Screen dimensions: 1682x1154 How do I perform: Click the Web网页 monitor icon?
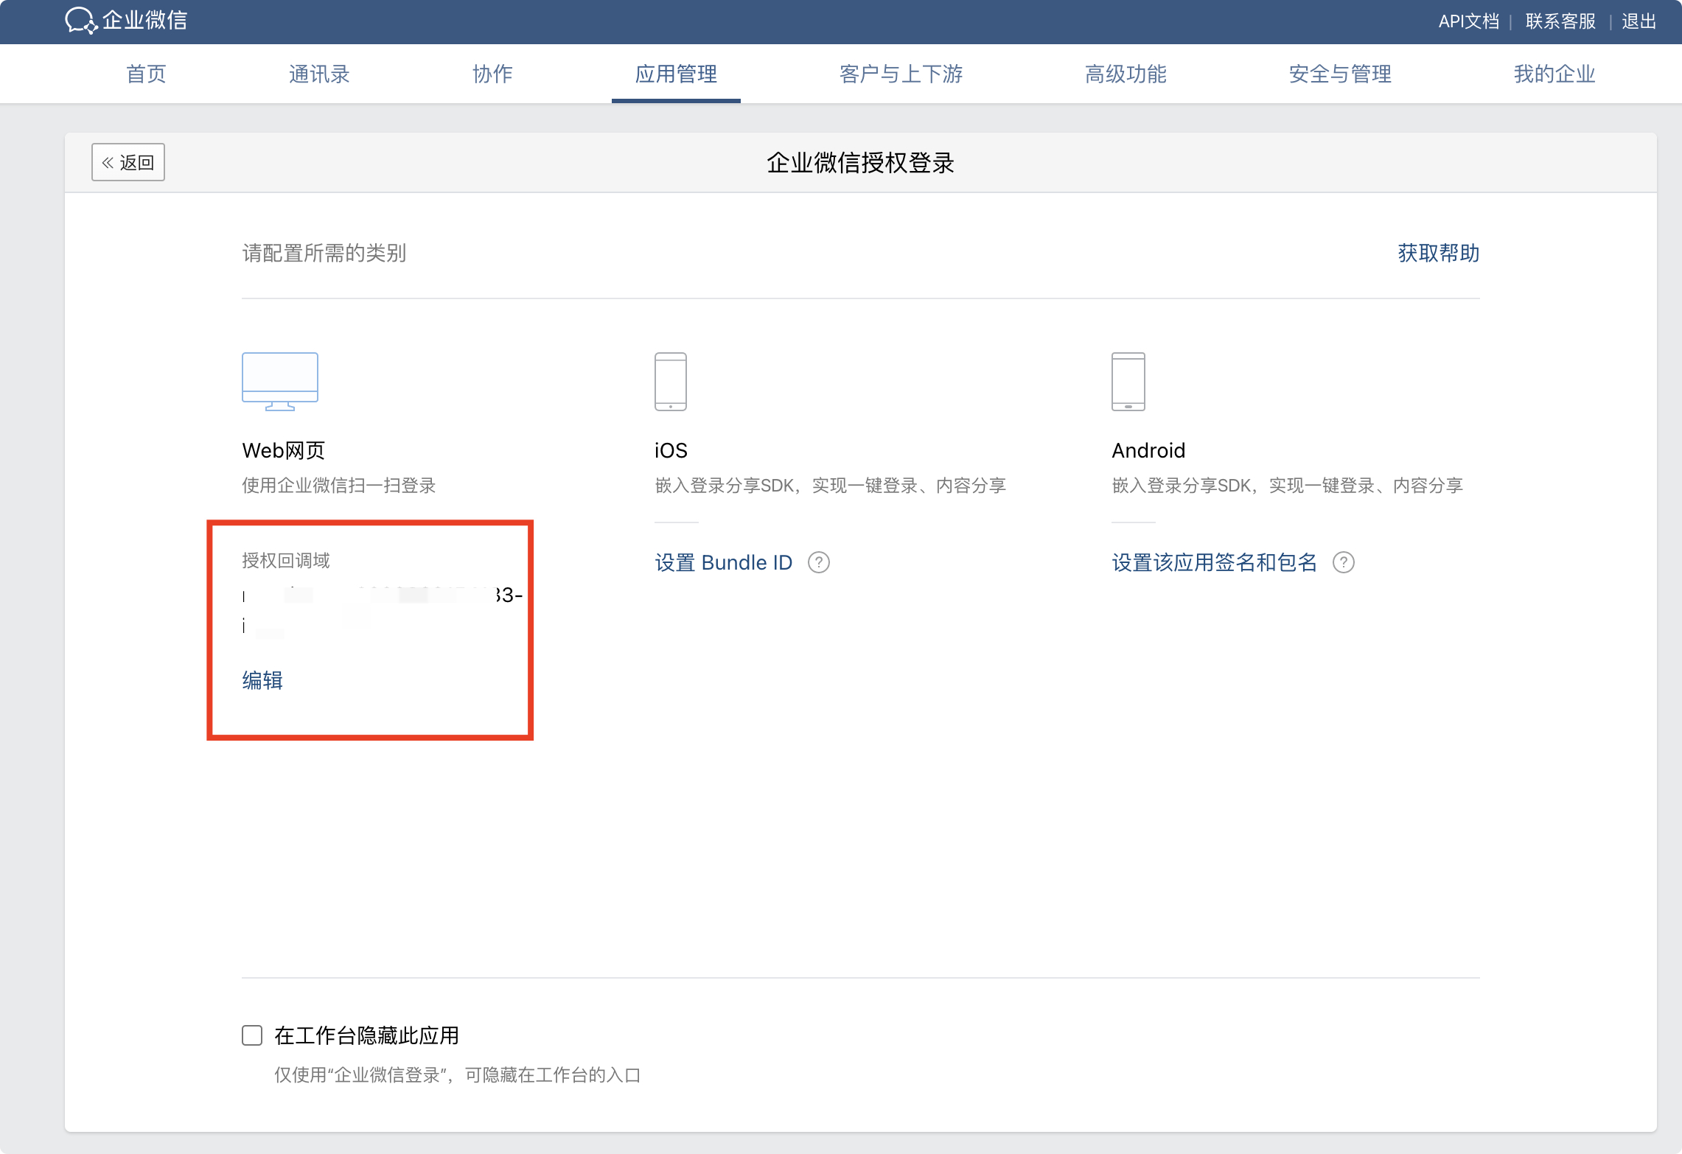click(x=280, y=381)
